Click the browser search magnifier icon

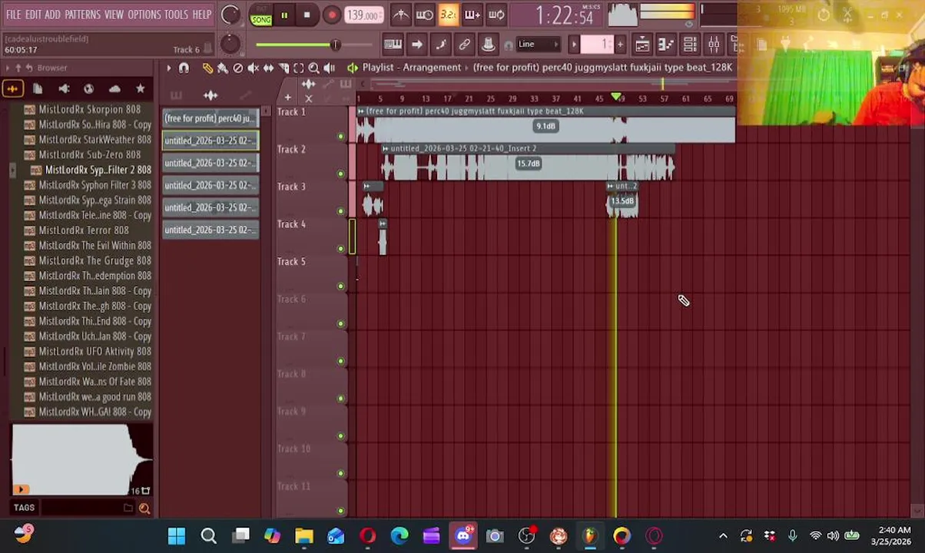144,508
